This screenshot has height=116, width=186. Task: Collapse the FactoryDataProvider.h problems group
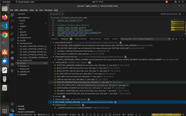tap(51, 43)
